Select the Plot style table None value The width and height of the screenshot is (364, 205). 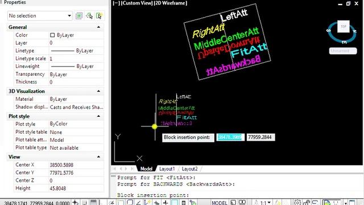click(x=76, y=132)
